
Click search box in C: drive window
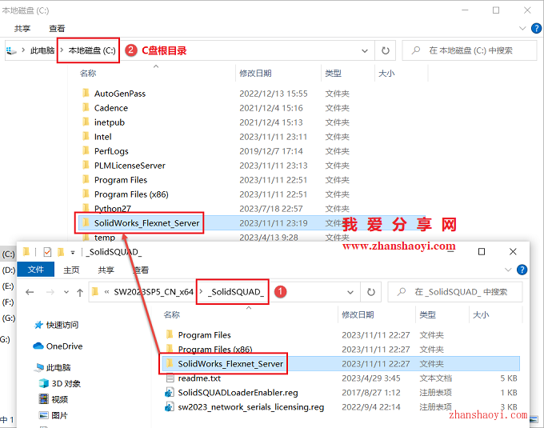coord(470,50)
